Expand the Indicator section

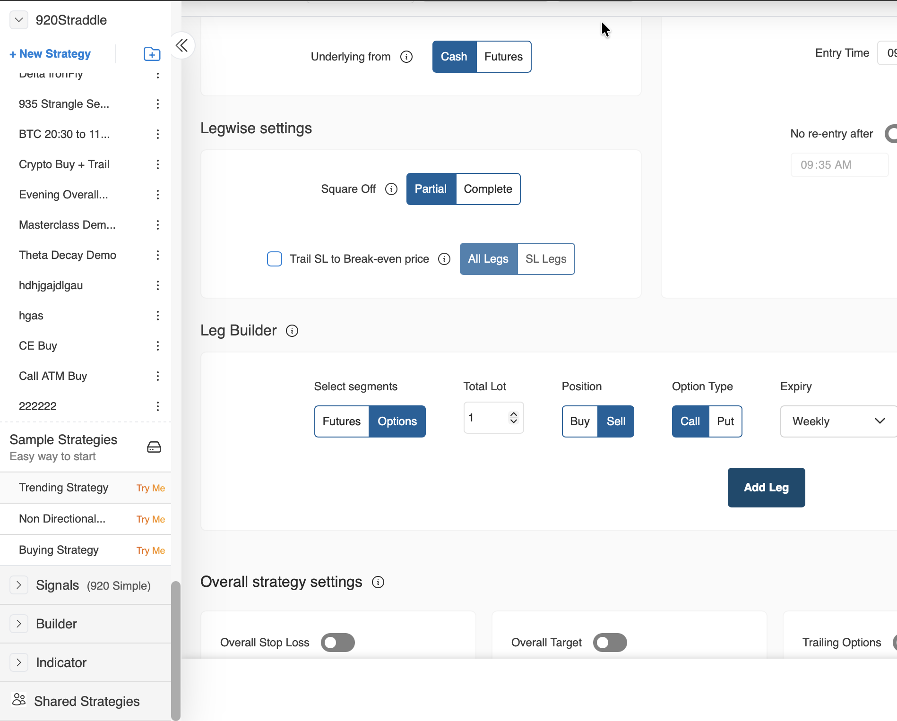click(x=19, y=662)
